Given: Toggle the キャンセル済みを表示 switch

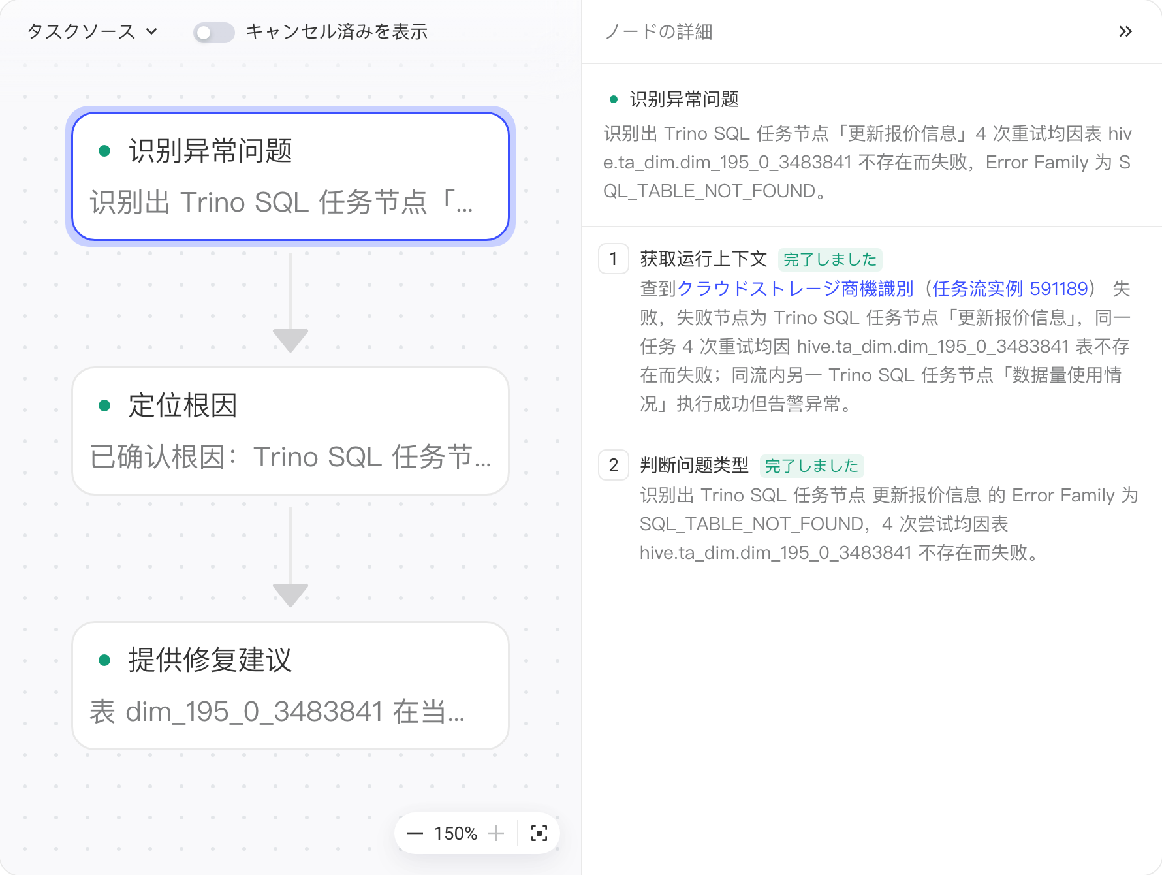Looking at the screenshot, I should (213, 32).
